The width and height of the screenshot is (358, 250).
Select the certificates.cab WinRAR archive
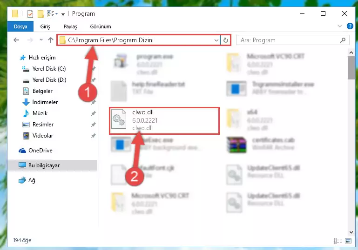point(261,145)
